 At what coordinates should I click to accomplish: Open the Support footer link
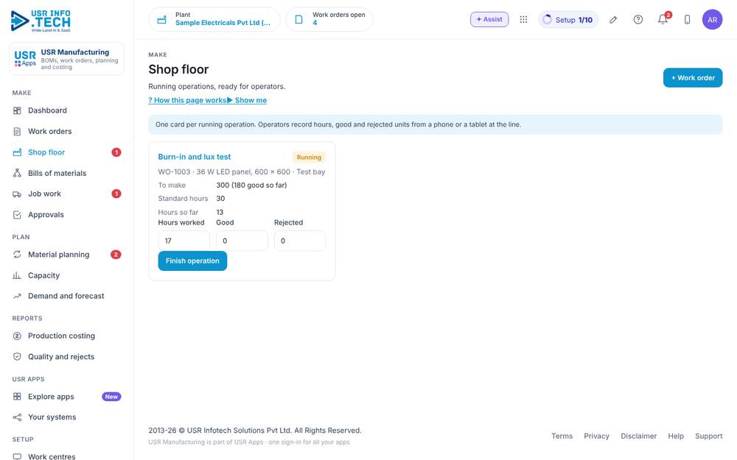[709, 436]
